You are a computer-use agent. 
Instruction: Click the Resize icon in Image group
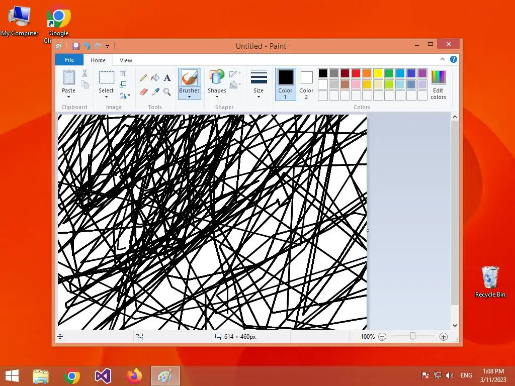pos(123,84)
